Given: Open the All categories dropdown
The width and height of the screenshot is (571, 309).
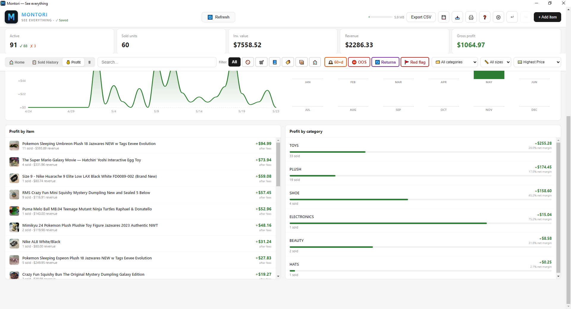Looking at the screenshot, I should point(455,62).
